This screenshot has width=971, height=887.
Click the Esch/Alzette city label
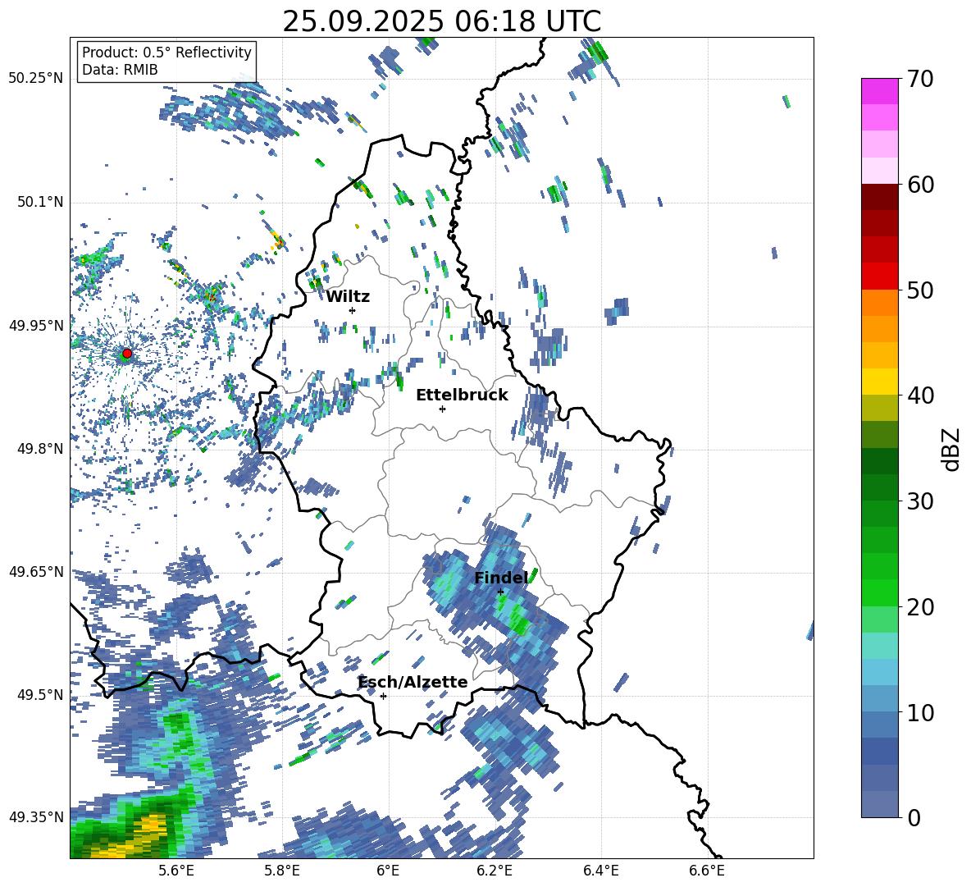[x=413, y=682]
